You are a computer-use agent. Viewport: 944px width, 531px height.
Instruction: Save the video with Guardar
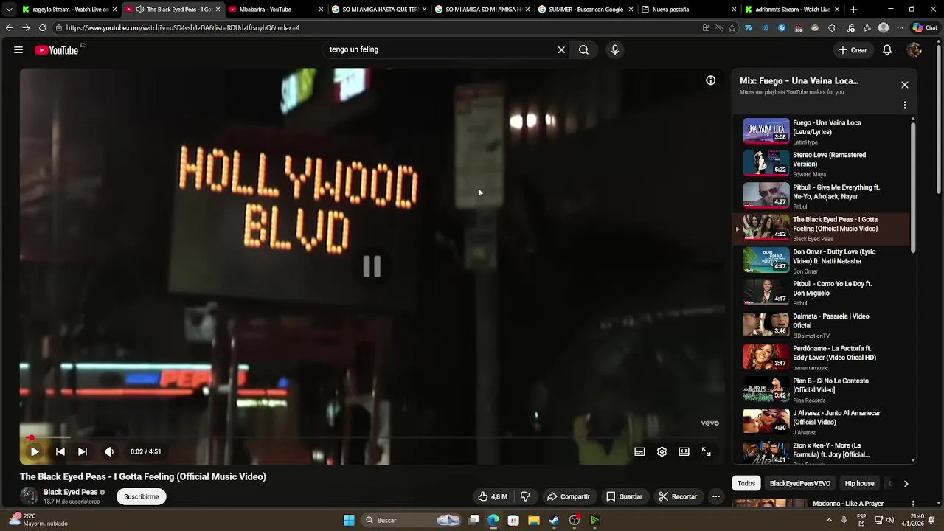(x=625, y=496)
